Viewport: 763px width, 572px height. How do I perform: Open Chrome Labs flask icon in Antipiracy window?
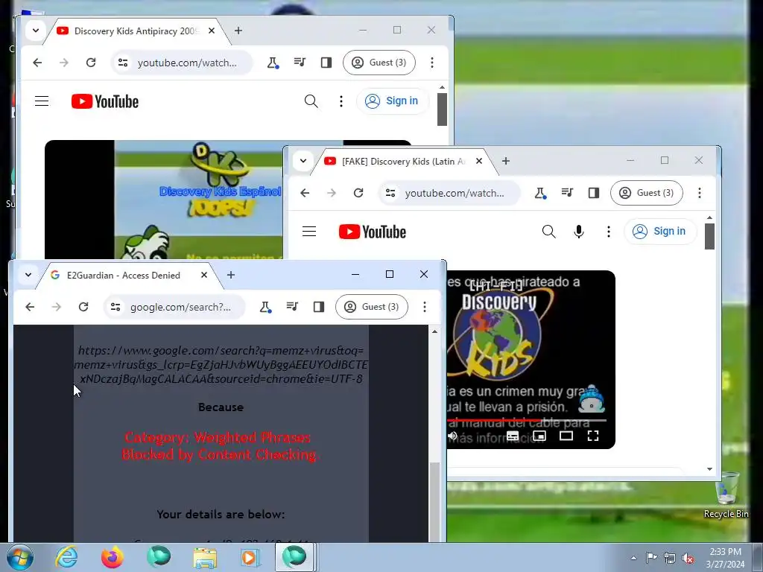(x=273, y=63)
